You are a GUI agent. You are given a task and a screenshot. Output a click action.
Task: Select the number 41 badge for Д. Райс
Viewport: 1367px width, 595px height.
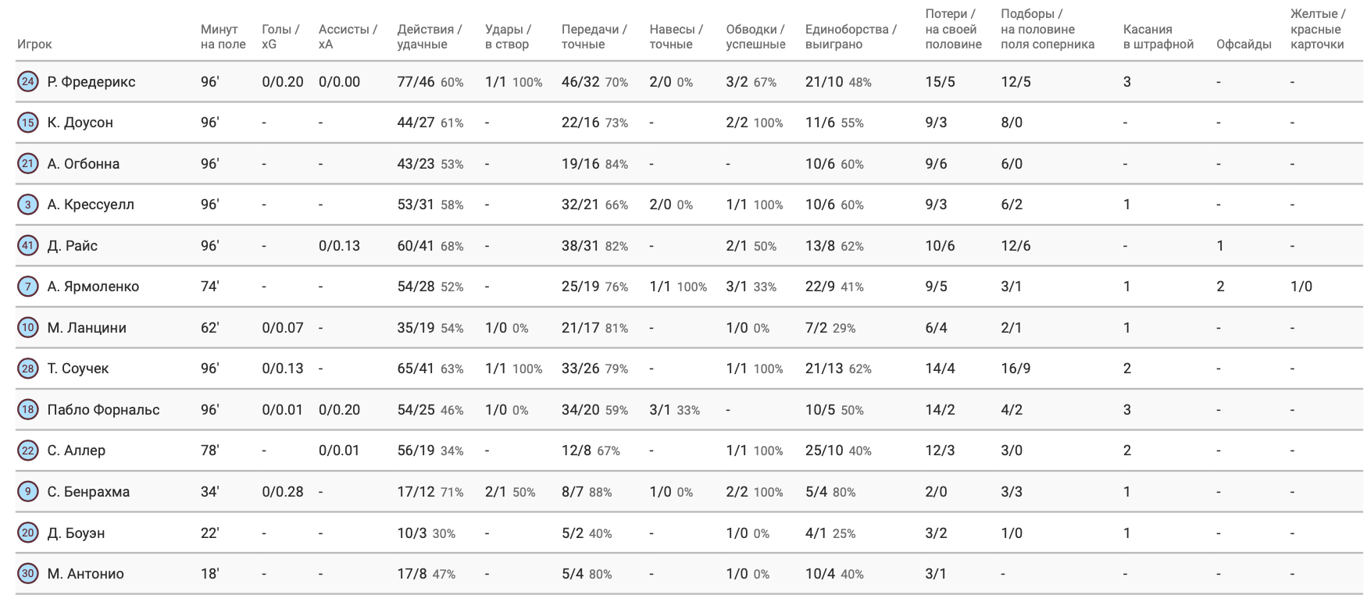coord(28,245)
